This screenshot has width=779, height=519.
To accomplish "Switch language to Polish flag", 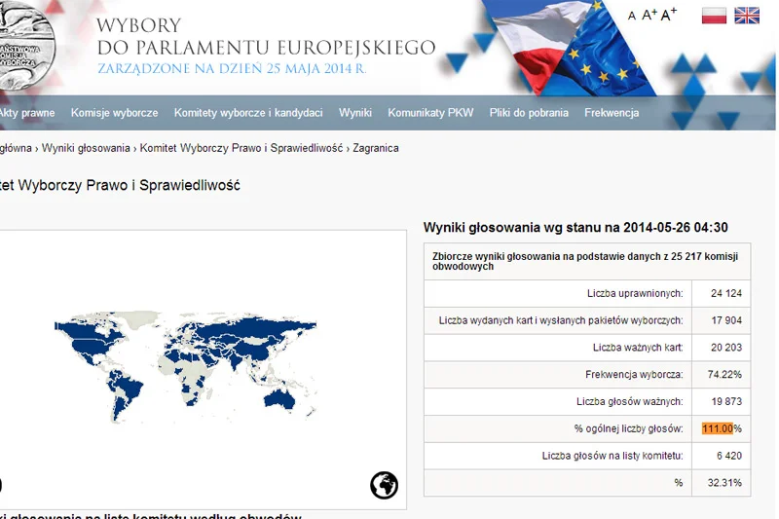I will pos(714,16).
